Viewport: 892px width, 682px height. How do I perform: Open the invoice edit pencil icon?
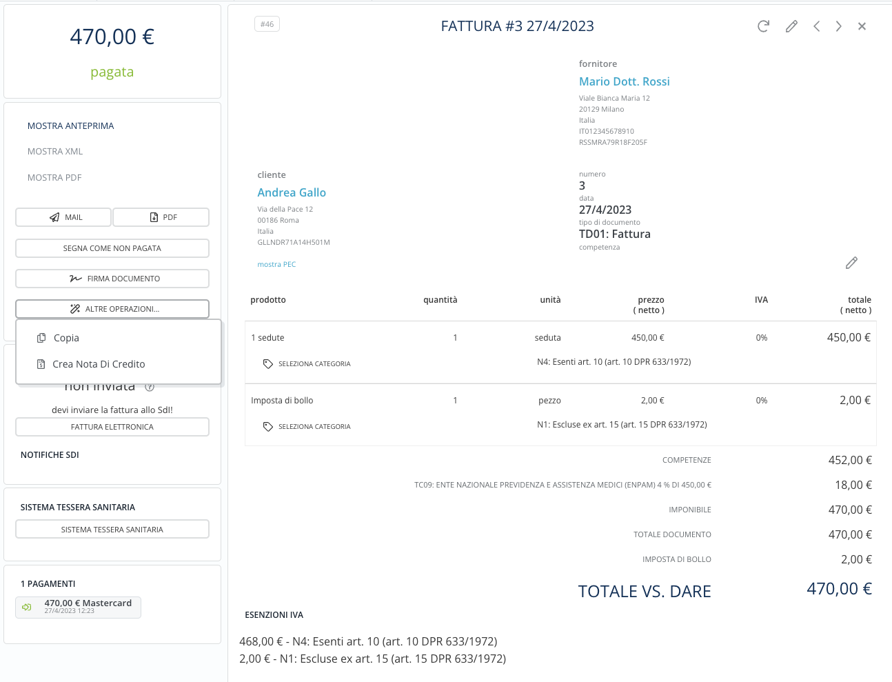pyautogui.click(x=791, y=26)
